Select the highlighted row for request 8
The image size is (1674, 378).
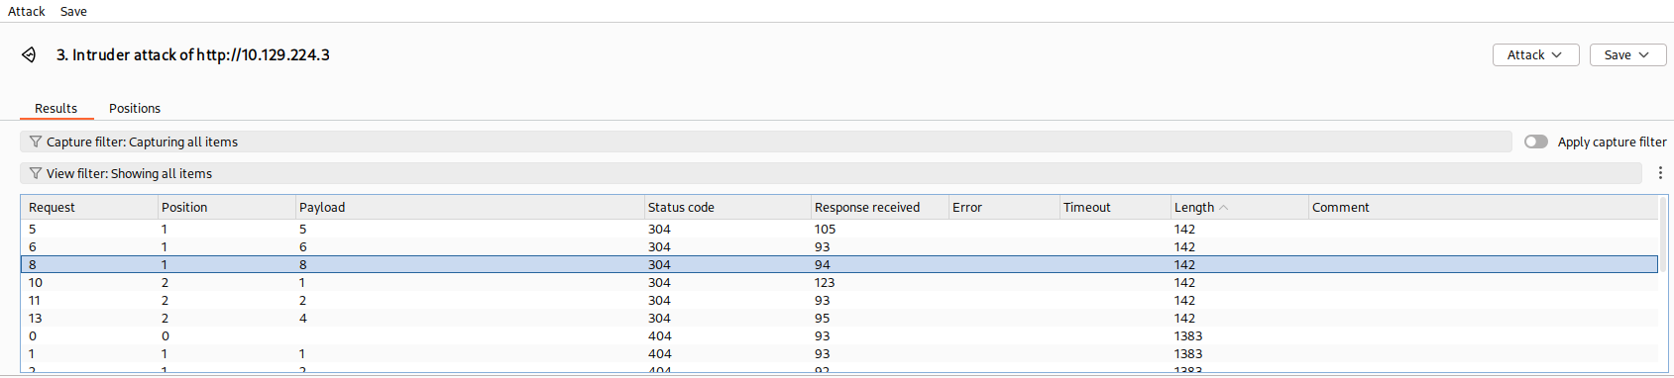pyautogui.click(x=839, y=264)
